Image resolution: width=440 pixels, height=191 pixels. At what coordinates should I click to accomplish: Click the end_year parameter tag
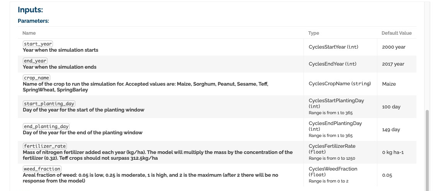point(35,61)
